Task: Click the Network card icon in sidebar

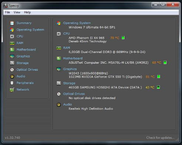Action: pyautogui.click(x=12, y=90)
